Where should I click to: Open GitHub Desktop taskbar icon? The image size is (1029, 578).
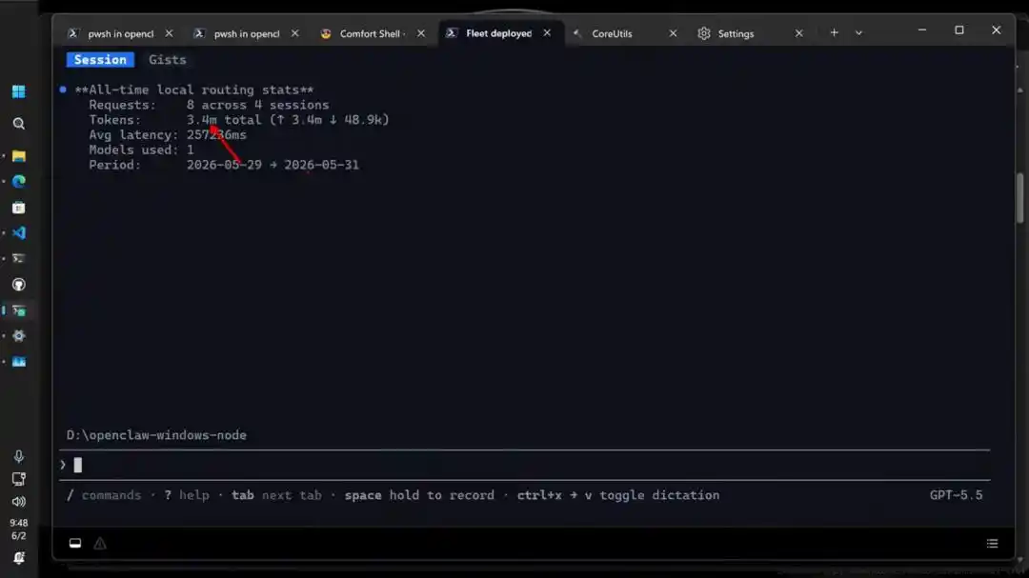[x=18, y=285]
